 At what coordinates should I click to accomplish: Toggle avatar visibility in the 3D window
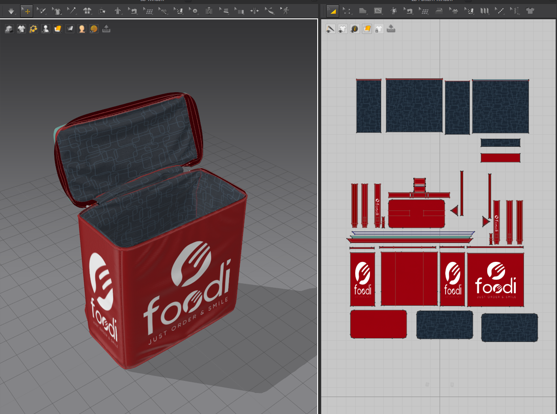(45, 29)
